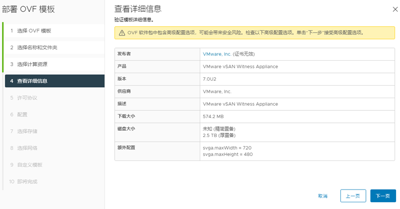400x209 pixels.
Task: Click the (证书无效) certificate invalid text
Action: click(x=243, y=54)
